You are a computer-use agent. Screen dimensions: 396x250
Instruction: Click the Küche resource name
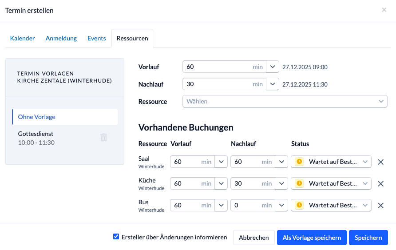pyautogui.click(x=147, y=180)
